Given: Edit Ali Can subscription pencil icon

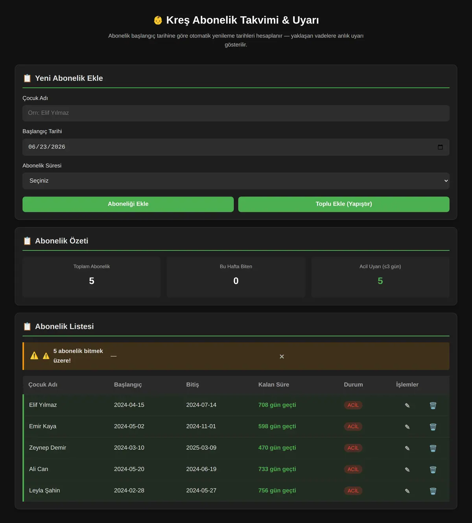Looking at the screenshot, I should click(x=407, y=469).
